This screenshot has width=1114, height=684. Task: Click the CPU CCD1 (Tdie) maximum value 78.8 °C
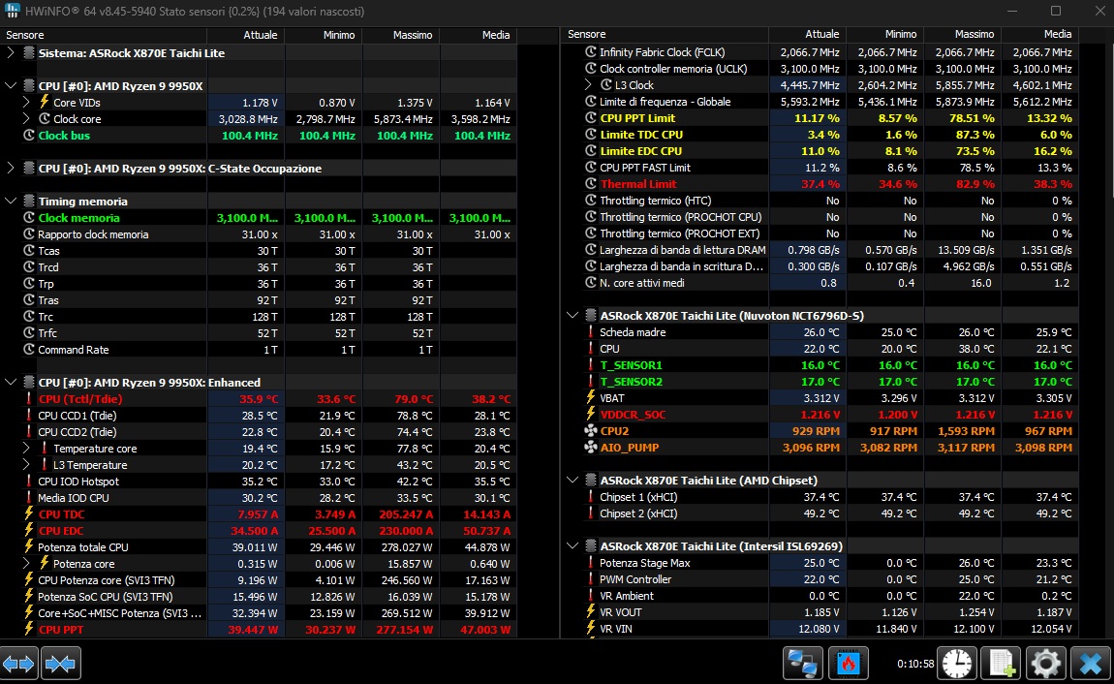tap(413, 415)
